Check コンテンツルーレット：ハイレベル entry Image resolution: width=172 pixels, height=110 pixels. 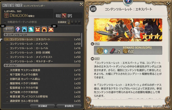7,44
